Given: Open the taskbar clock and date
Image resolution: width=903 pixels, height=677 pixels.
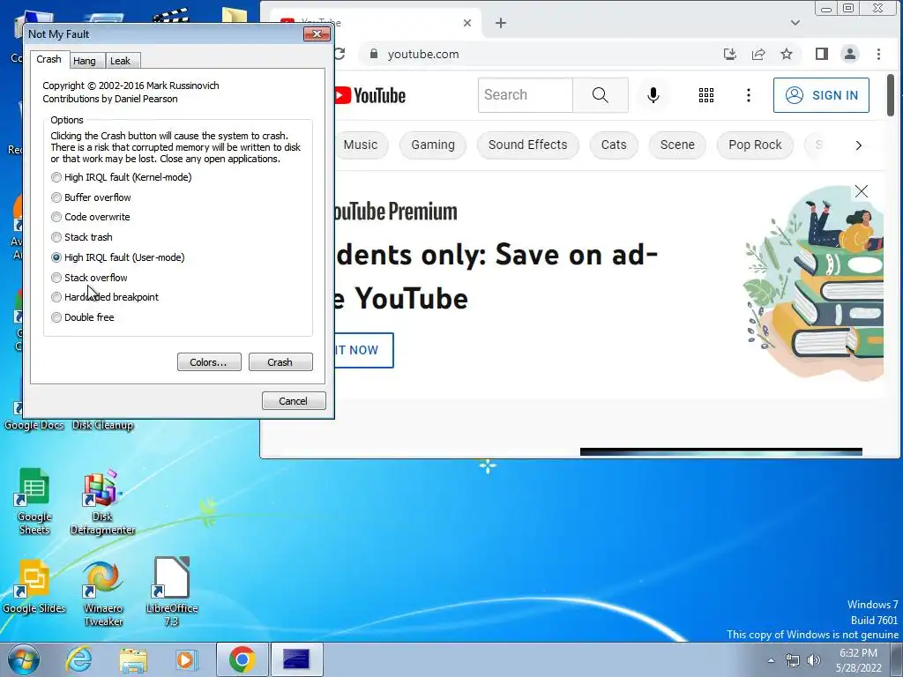Looking at the screenshot, I should point(858,660).
